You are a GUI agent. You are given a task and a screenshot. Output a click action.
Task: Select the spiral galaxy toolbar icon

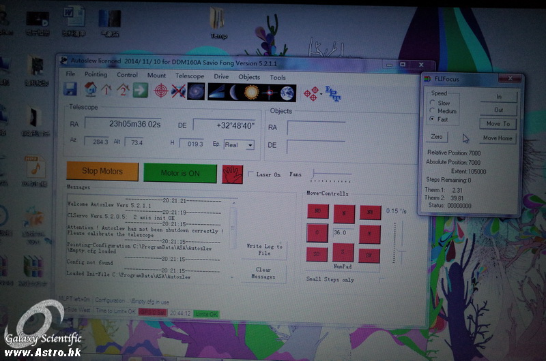click(196, 91)
